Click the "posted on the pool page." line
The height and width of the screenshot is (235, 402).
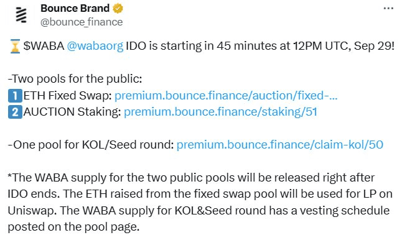coord(73,227)
